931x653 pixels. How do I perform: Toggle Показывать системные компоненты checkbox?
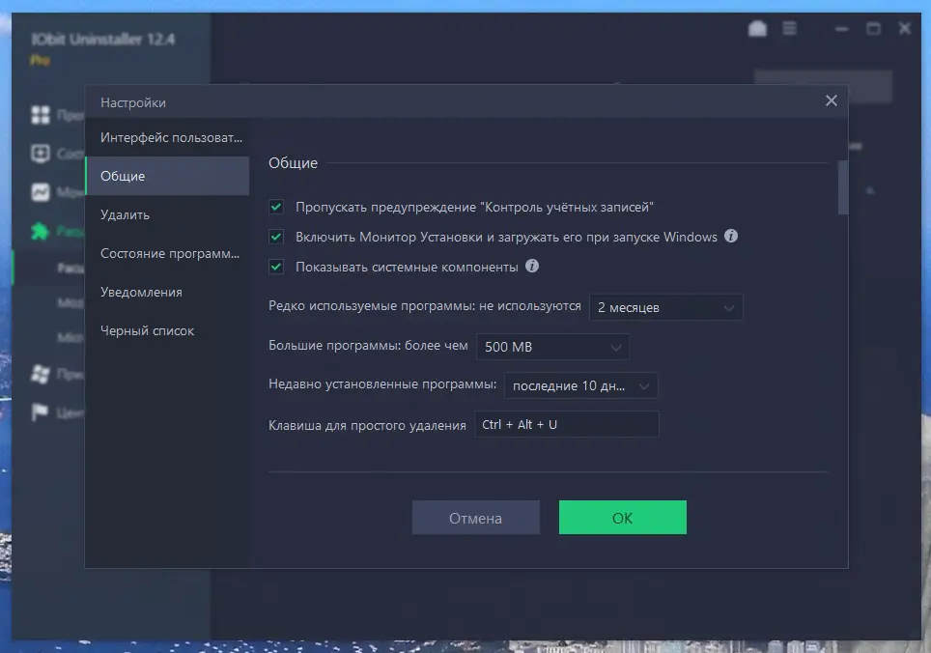click(276, 267)
